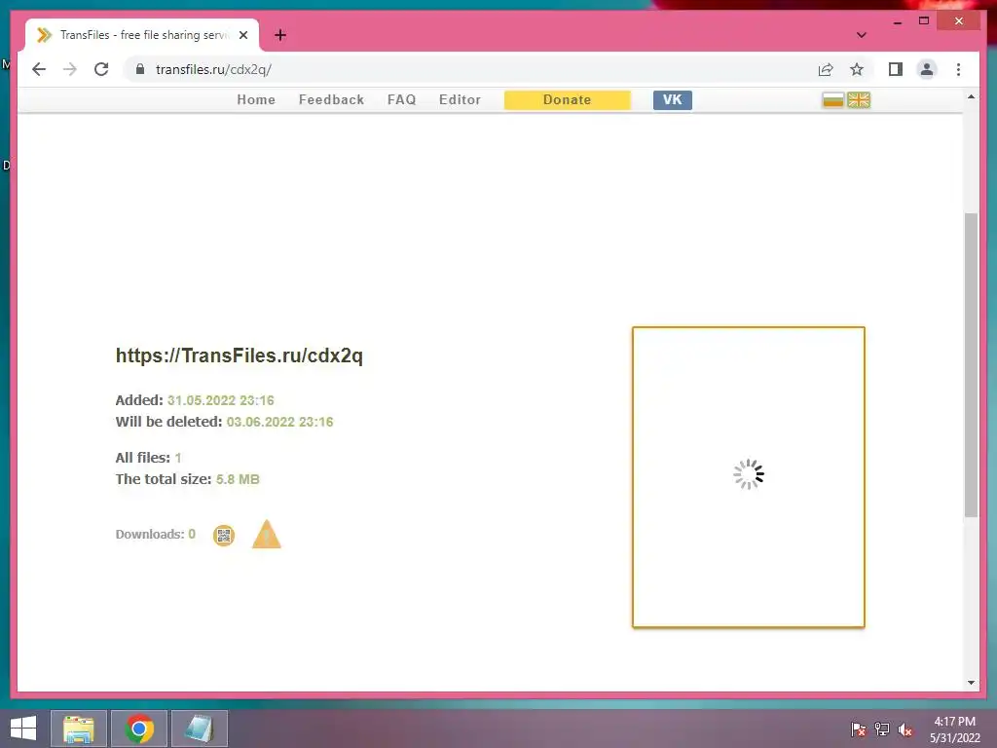View site information via the lock icon

140,69
